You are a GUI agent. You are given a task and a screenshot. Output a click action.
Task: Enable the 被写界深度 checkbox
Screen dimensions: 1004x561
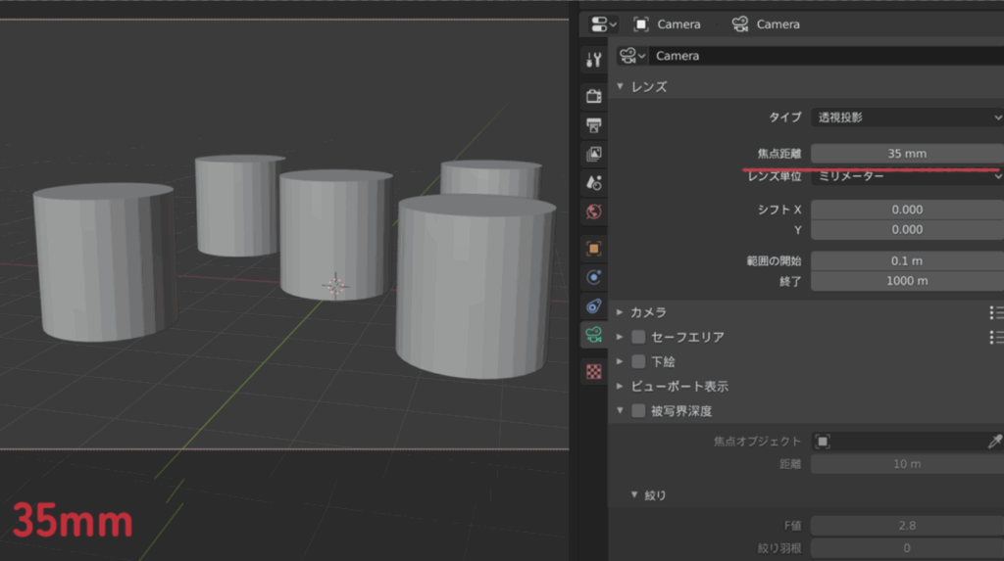[638, 411]
